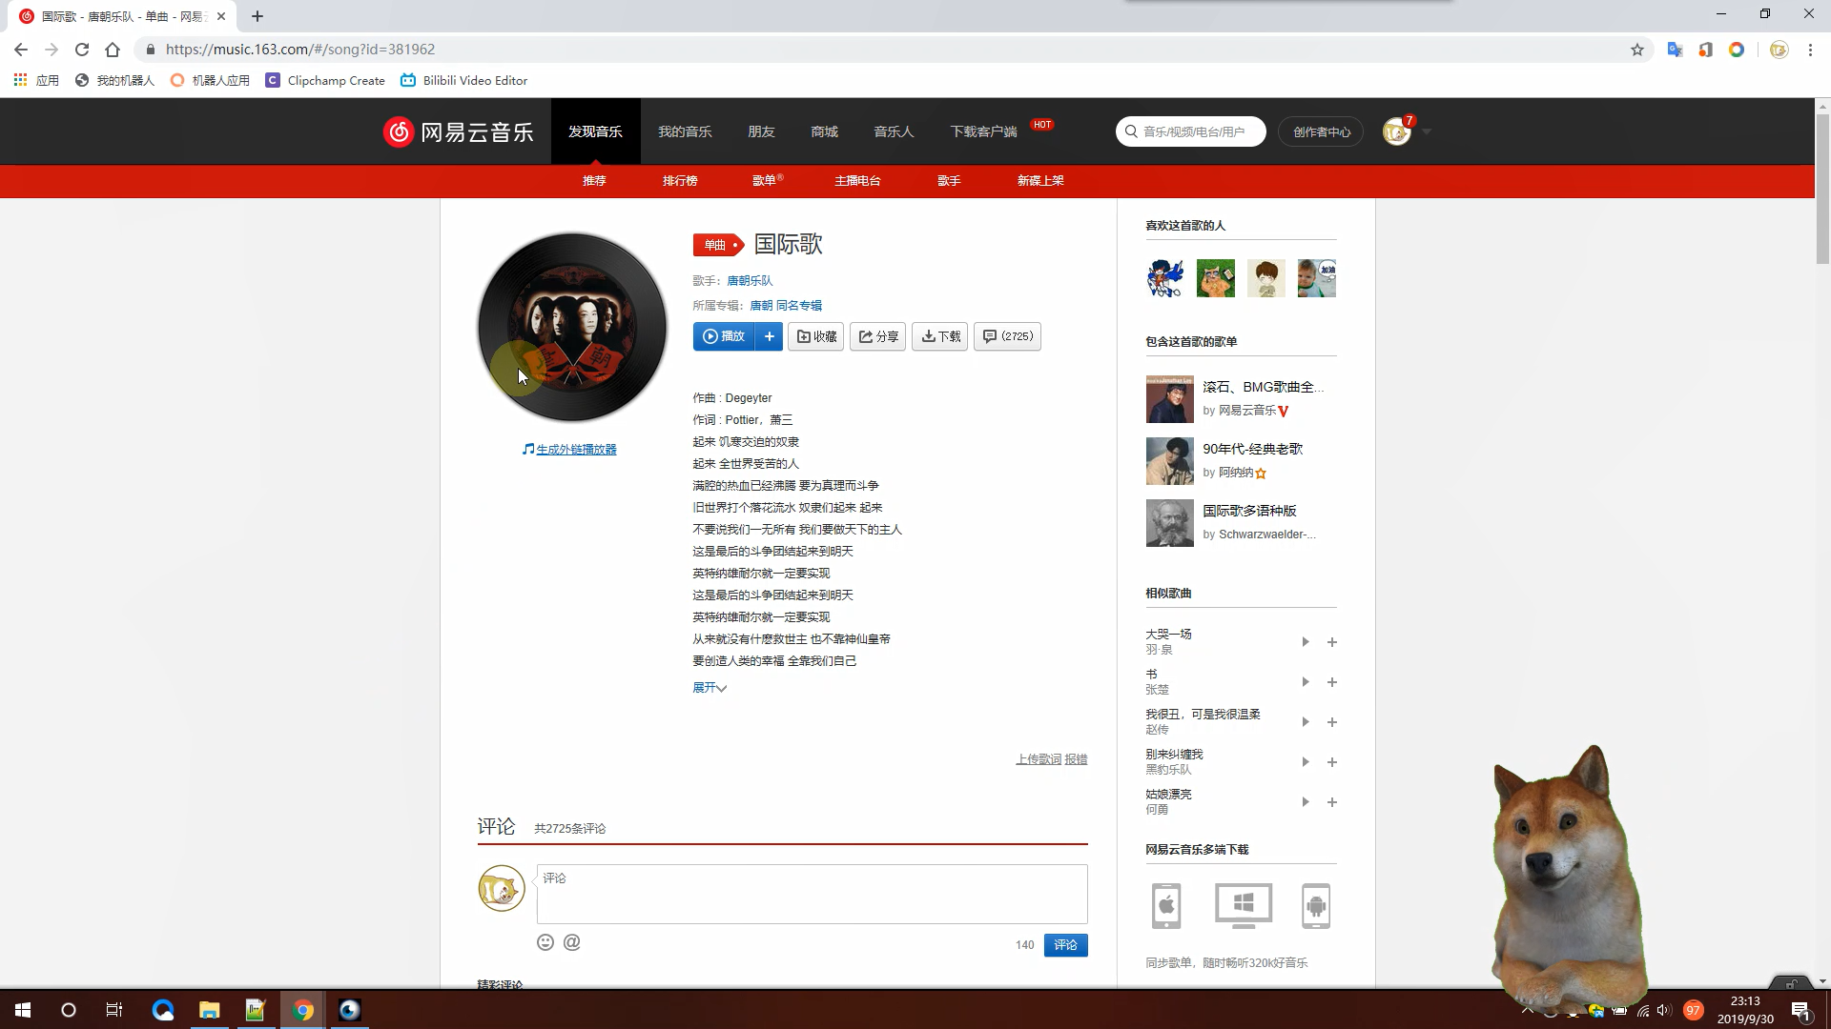
Task: Click the Android download icon
Action: tap(1315, 905)
